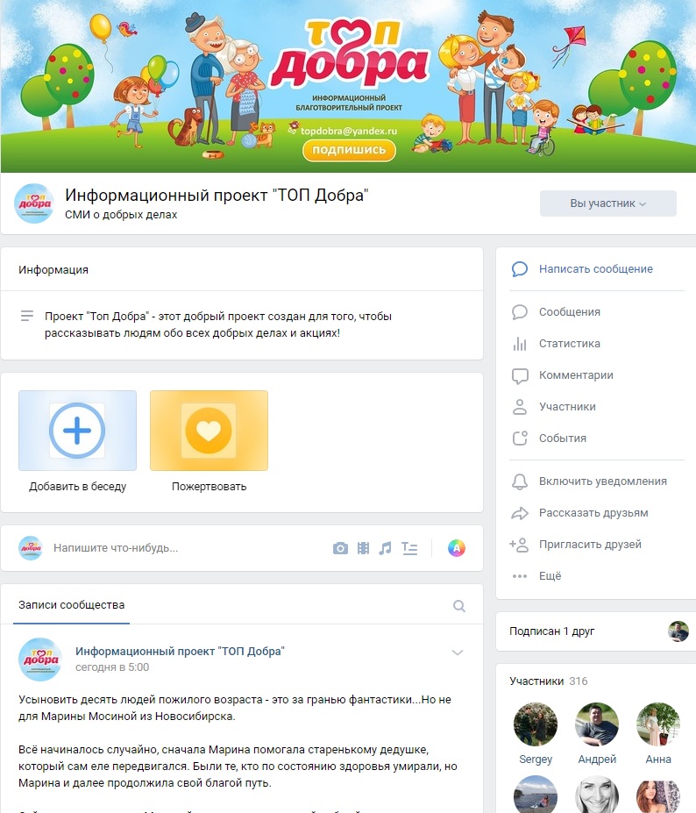Screen dimensions: 696x813
Task: Attach a video with the film icon
Action: [363, 548]
